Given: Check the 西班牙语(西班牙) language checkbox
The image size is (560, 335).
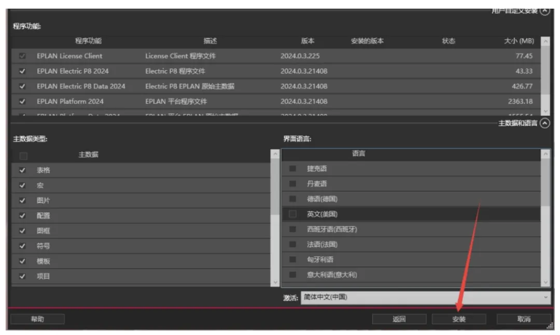Looking at the screenshot, I should (292, 229).
